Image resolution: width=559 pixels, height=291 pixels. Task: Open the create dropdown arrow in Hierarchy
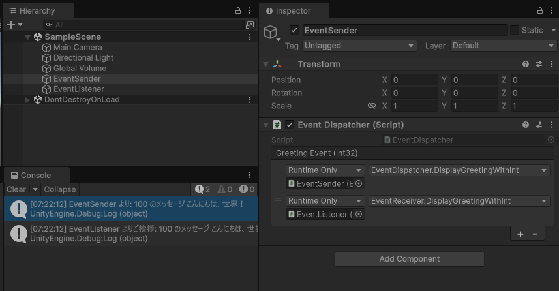point(20,25)
